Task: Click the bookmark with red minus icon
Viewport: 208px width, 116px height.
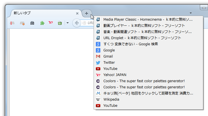Action: 22,23
